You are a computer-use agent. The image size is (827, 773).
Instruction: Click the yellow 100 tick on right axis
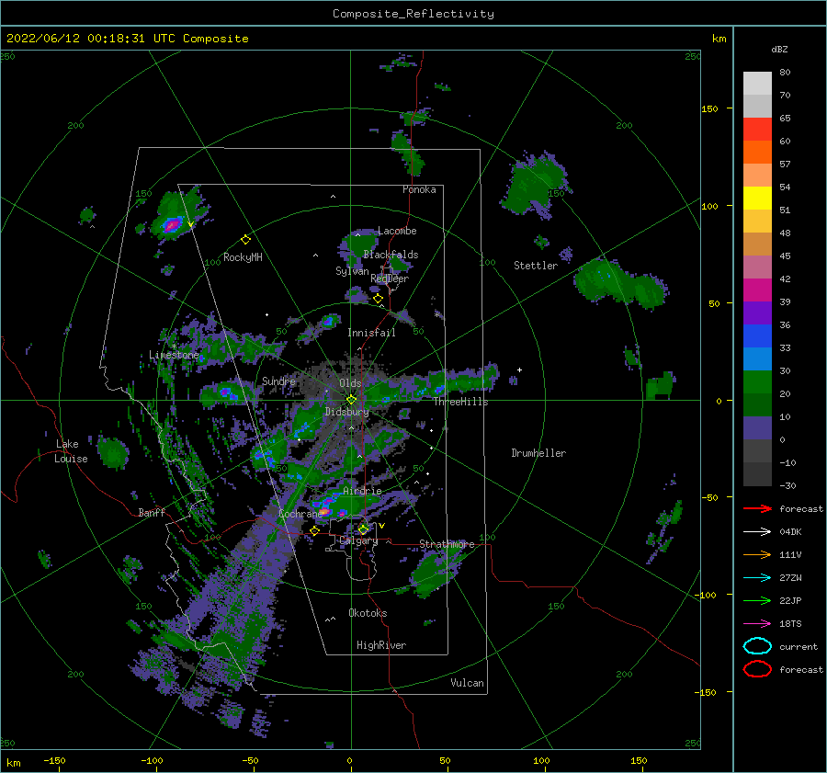pos(709,206)
